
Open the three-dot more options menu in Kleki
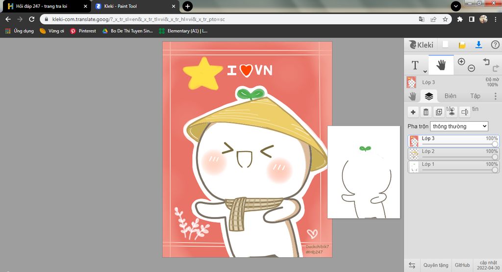(495, 96)
